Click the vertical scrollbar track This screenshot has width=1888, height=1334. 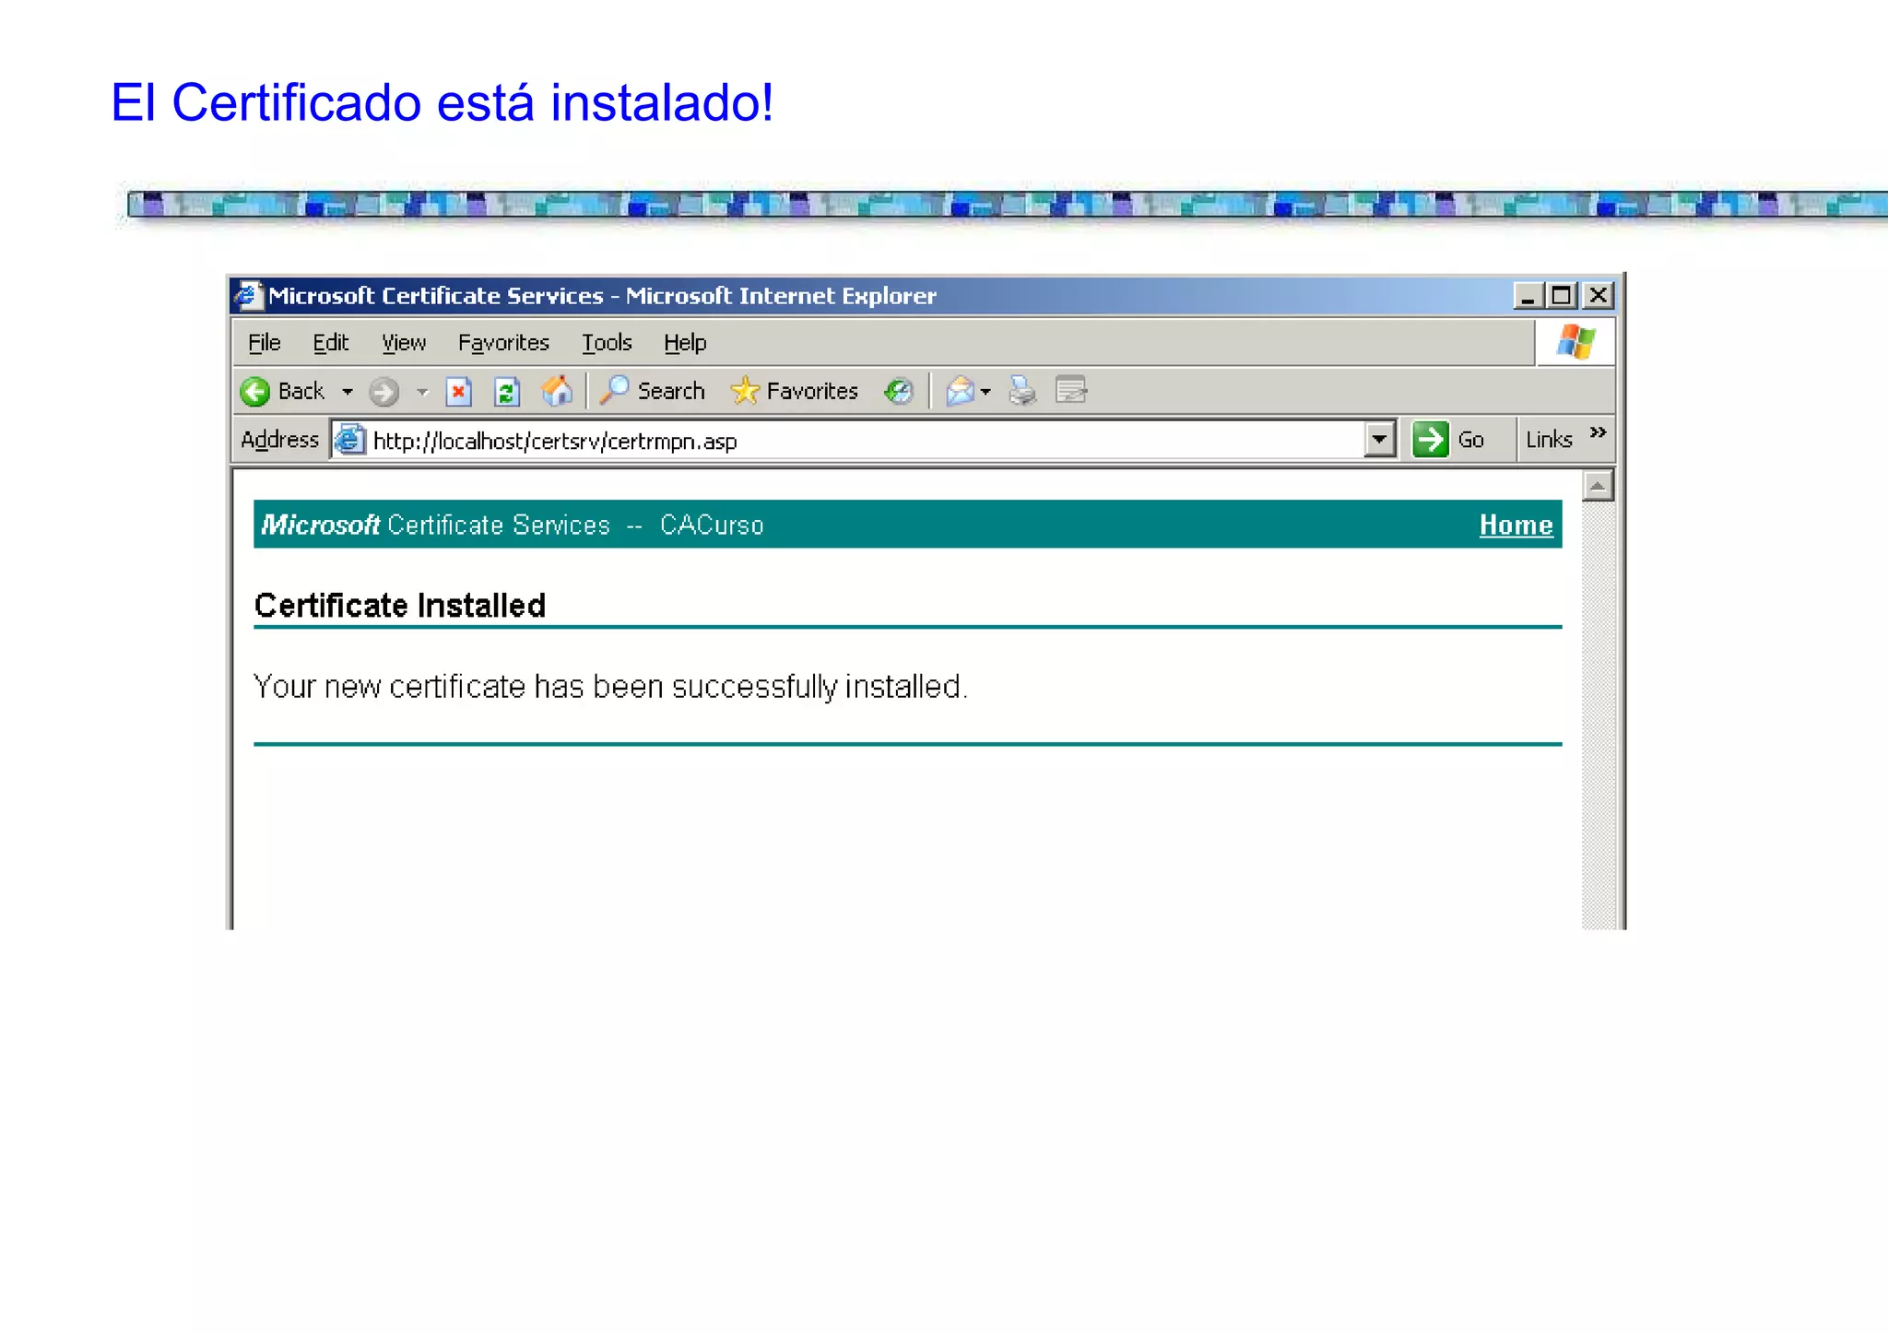[x=1598, y=714]
